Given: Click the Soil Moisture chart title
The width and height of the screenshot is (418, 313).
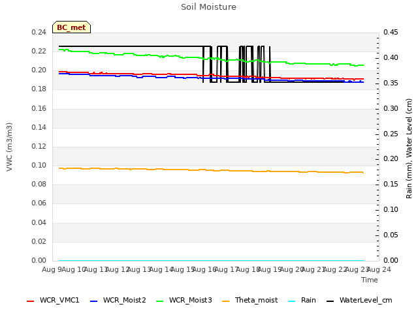Looking at the screenshot, I should point(208,7).
